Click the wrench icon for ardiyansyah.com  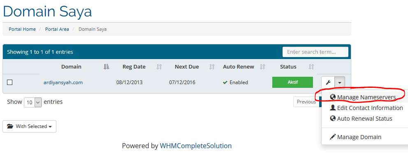pos(328,82)
